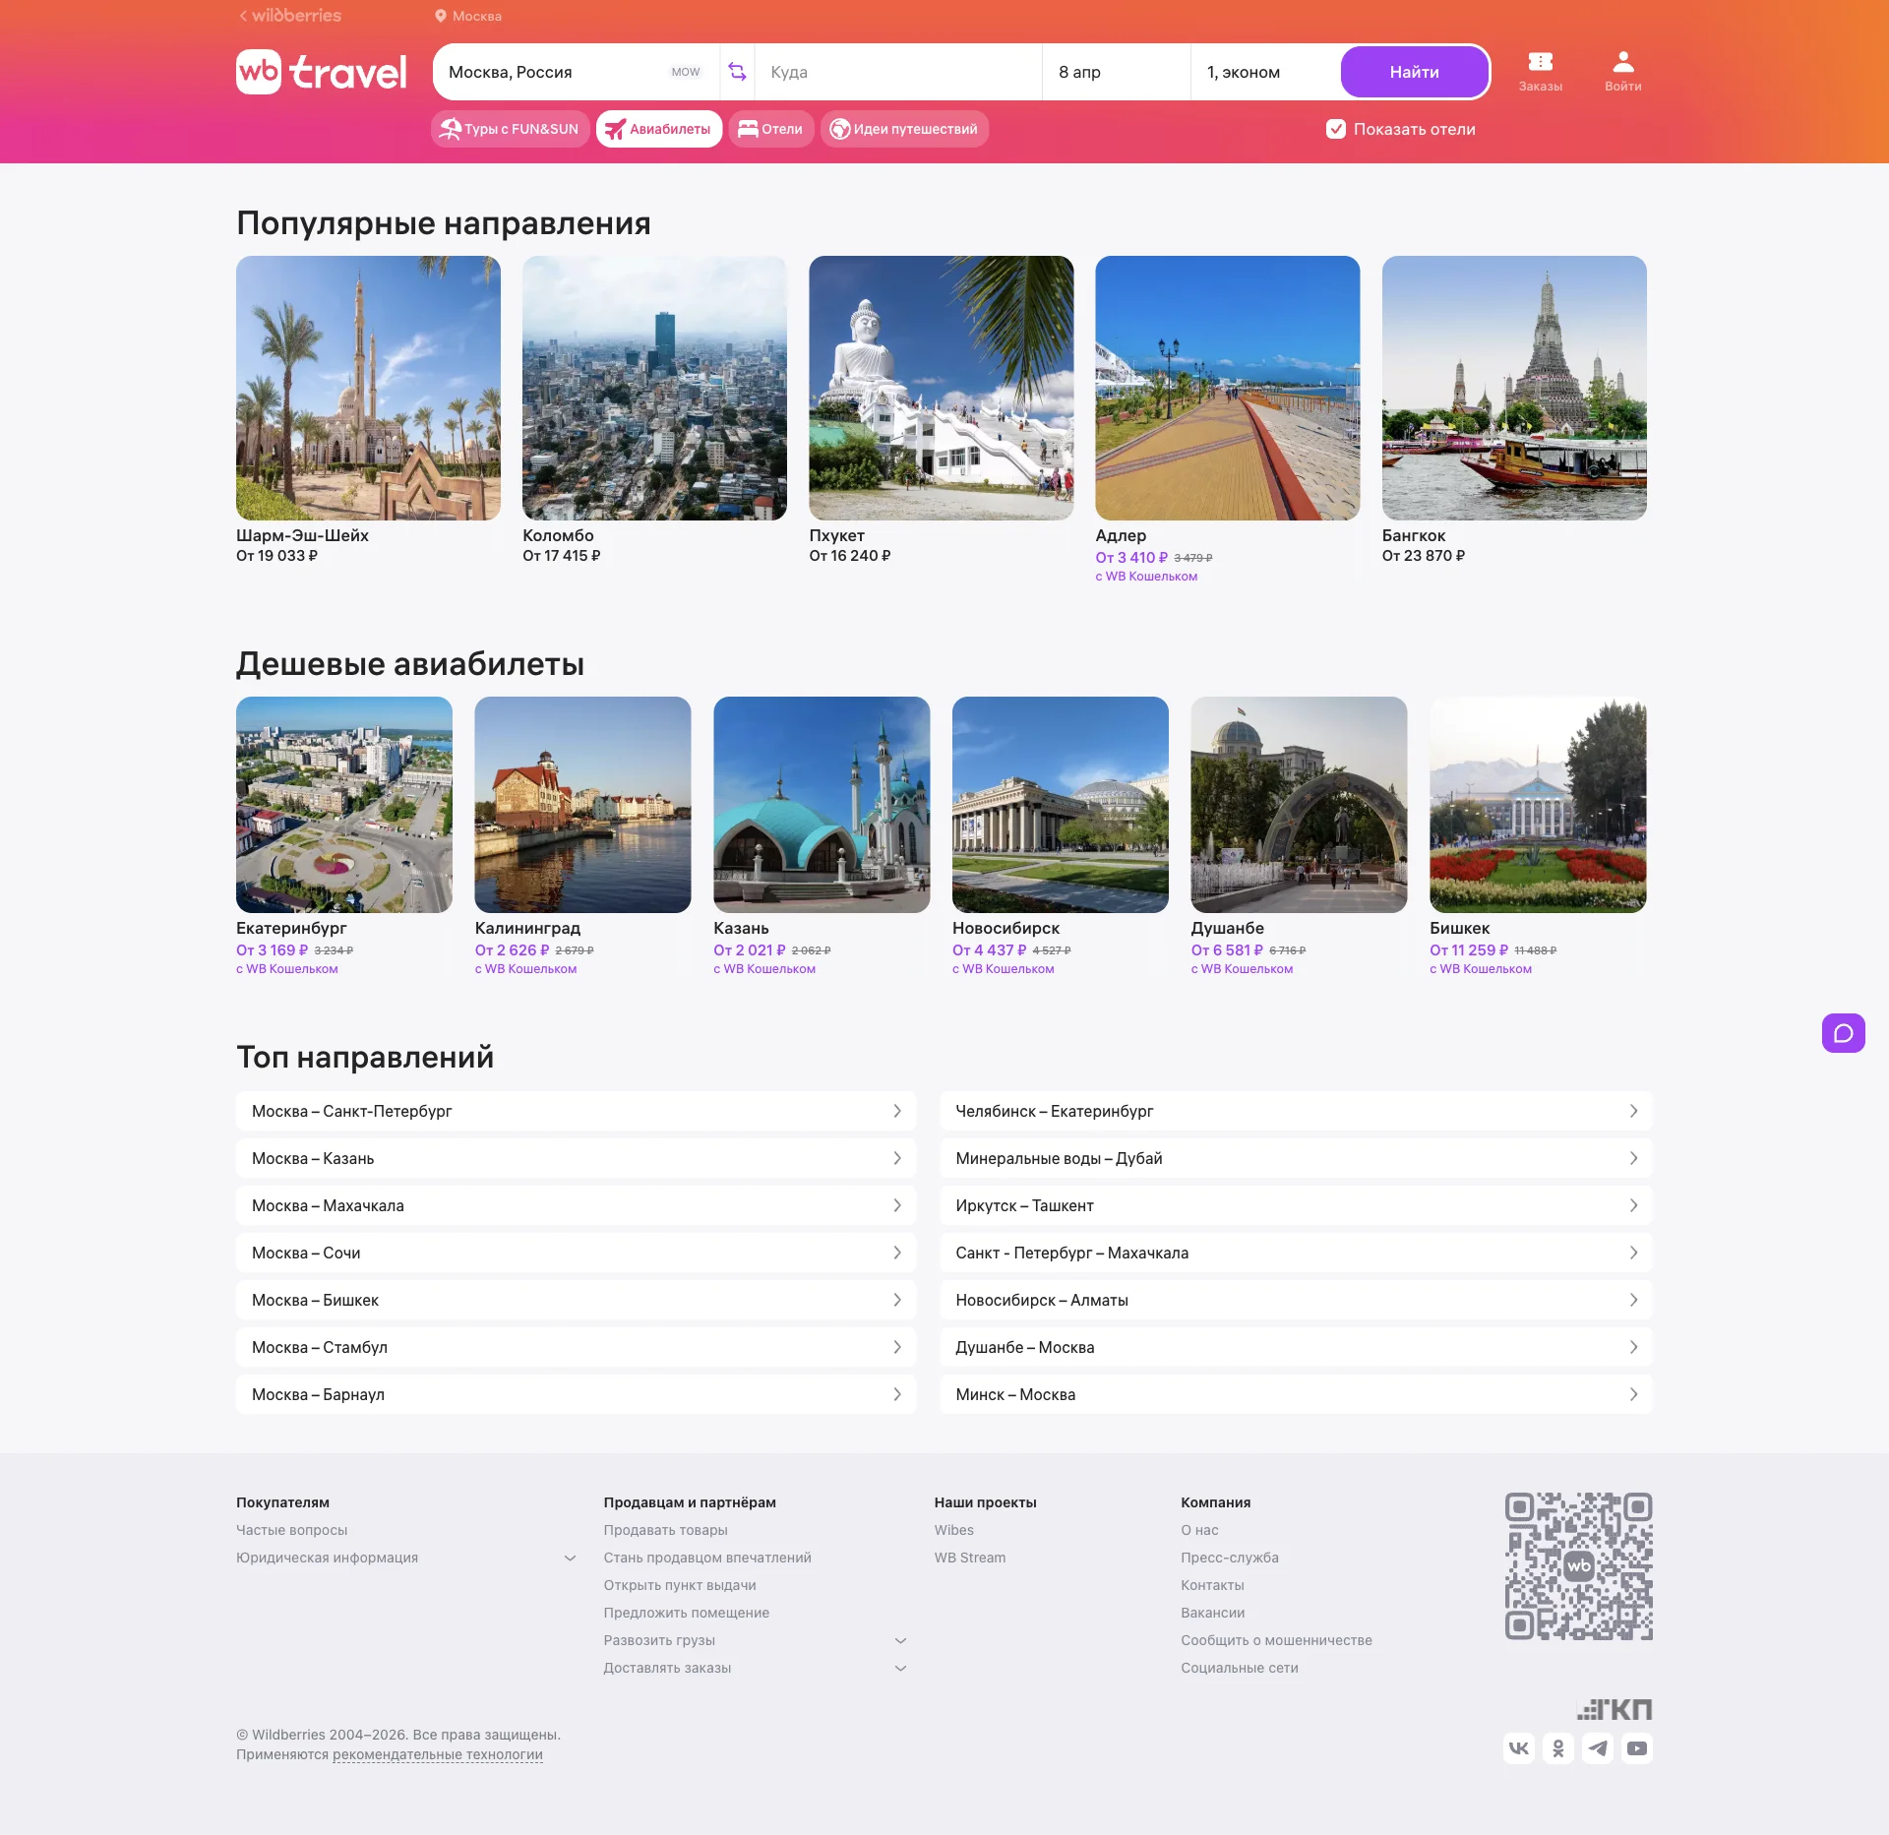Viewport: 1889px width, 1835px height.
Task: Expand Доставлять заказы footer section
Action: [900, 1668]
